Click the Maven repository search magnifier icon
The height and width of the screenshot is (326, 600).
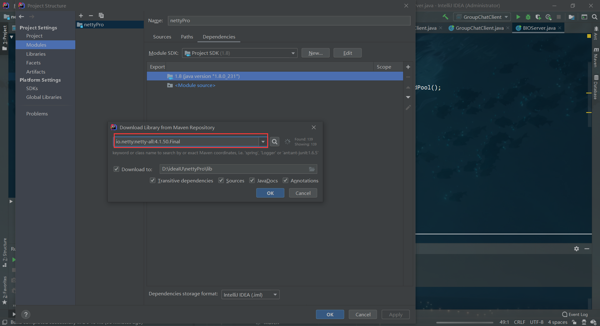tap(275, 142)
